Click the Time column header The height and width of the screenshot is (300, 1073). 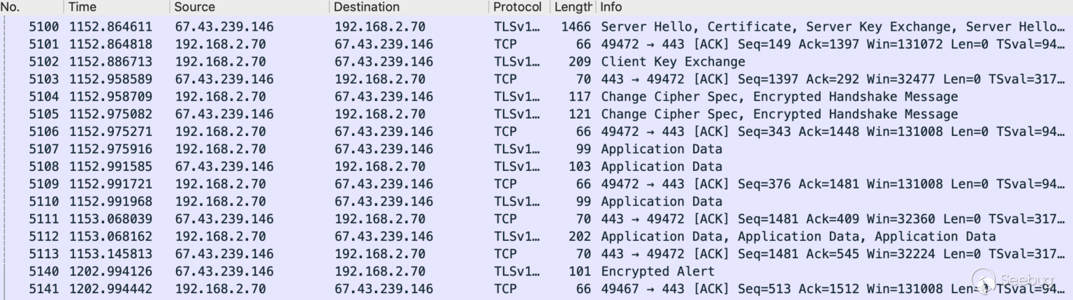82,7
